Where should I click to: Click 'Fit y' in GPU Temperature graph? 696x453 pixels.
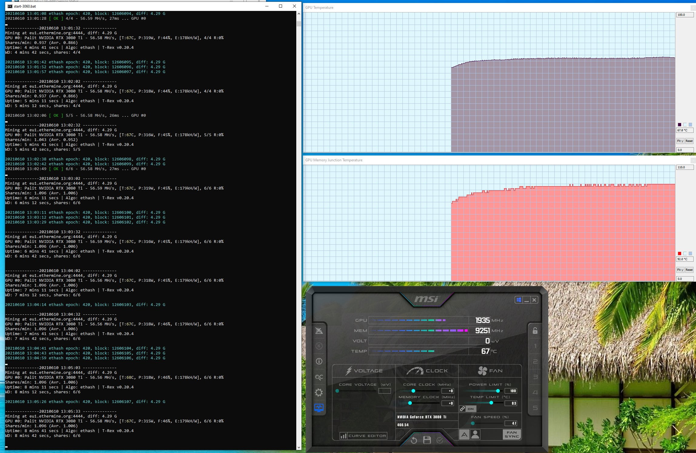680,141
